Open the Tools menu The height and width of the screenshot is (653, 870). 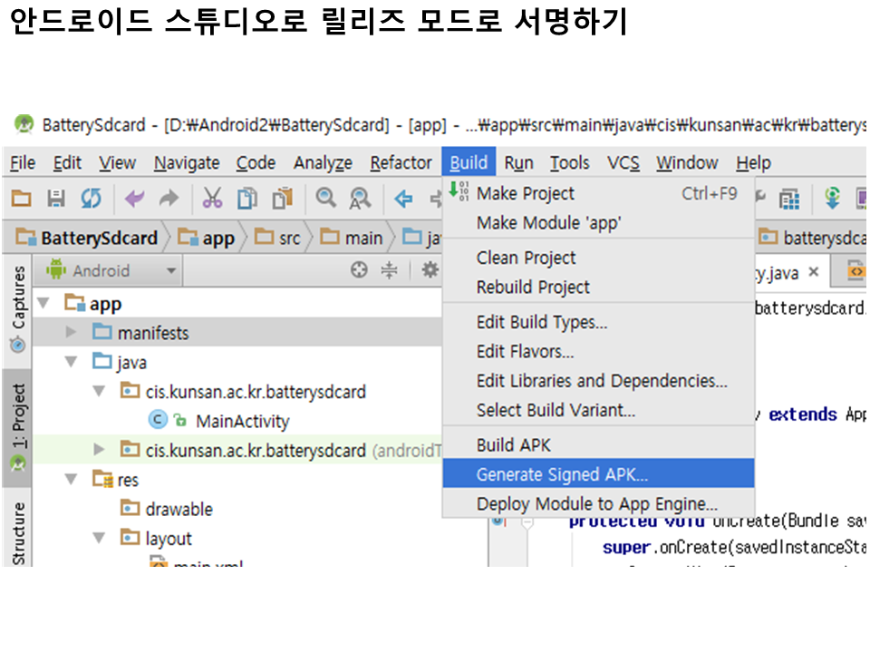coord(569,163)
